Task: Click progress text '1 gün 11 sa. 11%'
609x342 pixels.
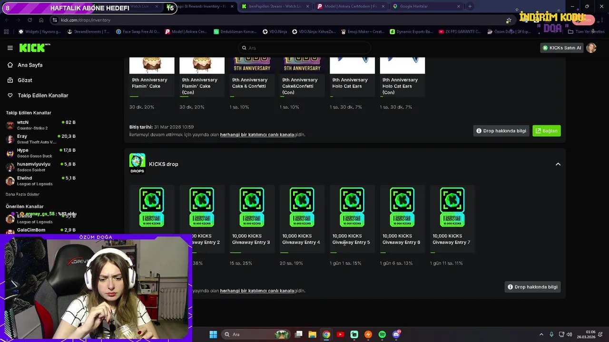Action: 446,263
